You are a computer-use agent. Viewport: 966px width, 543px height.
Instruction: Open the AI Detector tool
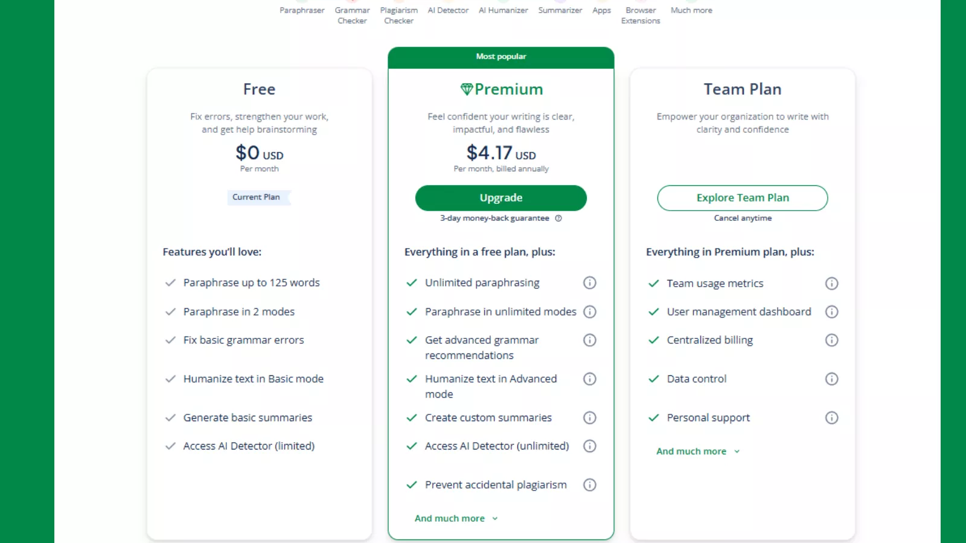pos(447,10)
